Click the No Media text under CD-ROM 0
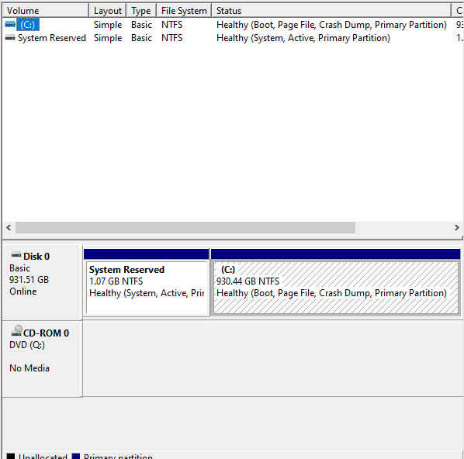The height and width of the screenshot is (459, 464). (x=29, y=368)
